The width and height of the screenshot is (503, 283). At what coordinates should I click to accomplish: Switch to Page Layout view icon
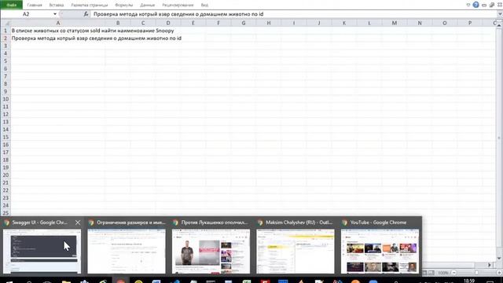coord(424,273)
